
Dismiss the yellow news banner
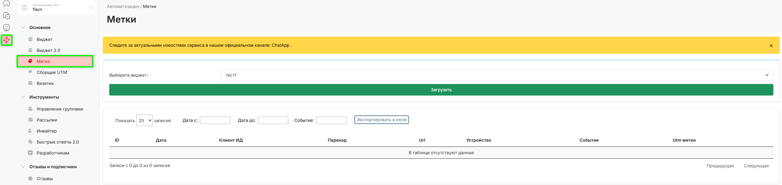click(771, 46)
